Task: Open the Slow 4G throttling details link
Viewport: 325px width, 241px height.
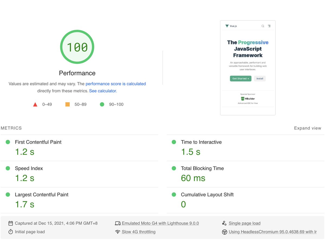Action: click(139, 232)
